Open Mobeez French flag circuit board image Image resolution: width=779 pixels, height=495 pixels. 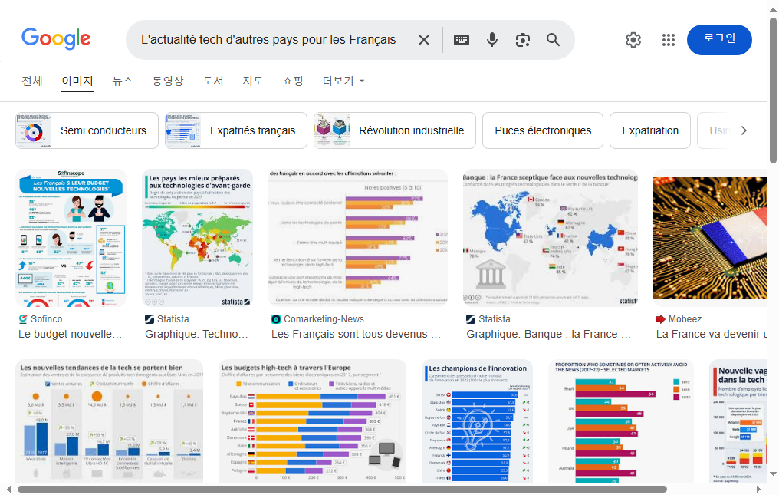(x=711, y=238)
